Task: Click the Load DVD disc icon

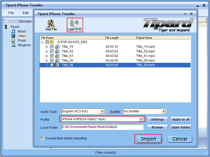Action: [74, 23]
